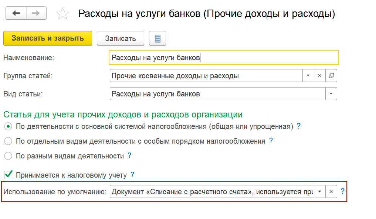This screenshot has height=219, width=376.
Task: Select По отдельным видам деятельности radio option
Action: (8, 141)
